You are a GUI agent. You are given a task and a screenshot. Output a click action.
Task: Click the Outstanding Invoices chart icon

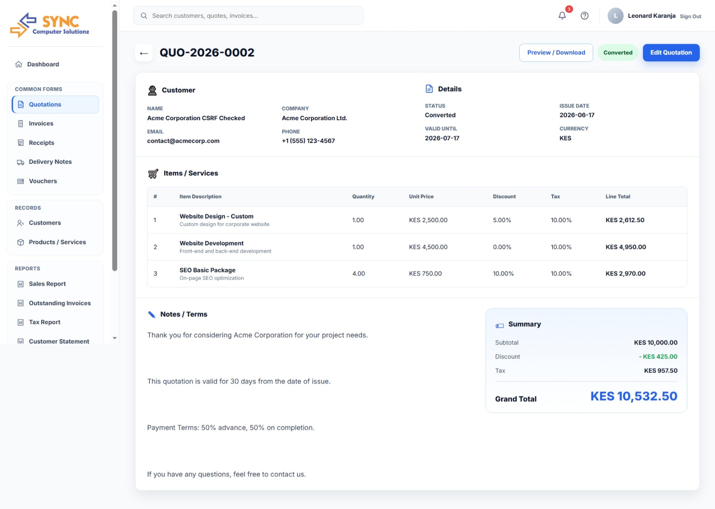tap(21, 303)
